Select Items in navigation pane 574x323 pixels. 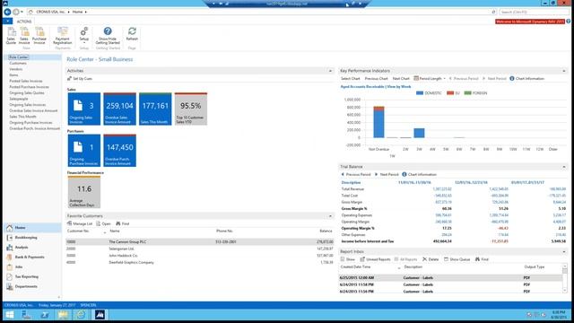tap(14, 75)
